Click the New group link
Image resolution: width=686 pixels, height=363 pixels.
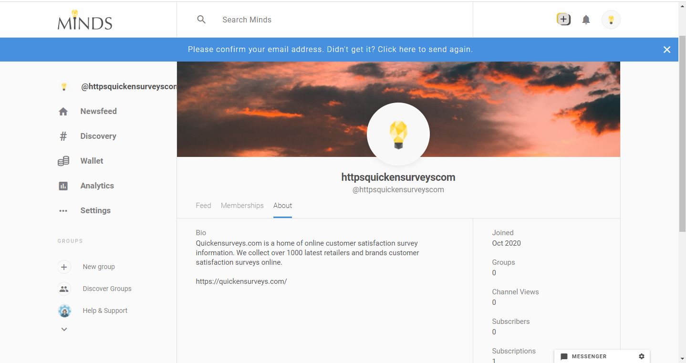[x=99, y=267]
